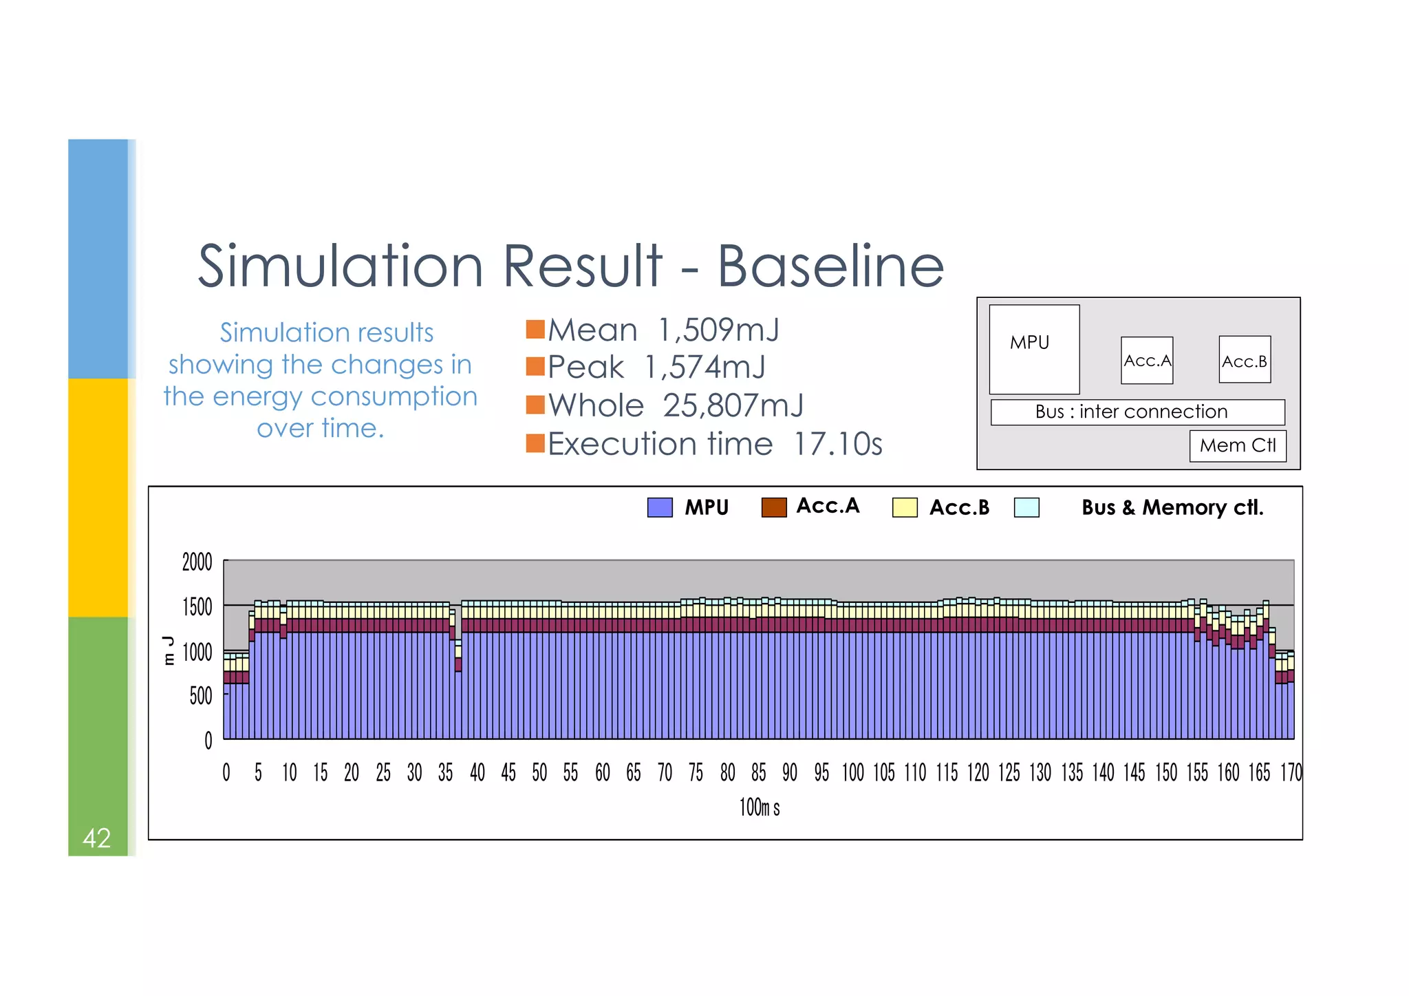Select the Acc.A block in diagram

tap(1146, 360)
